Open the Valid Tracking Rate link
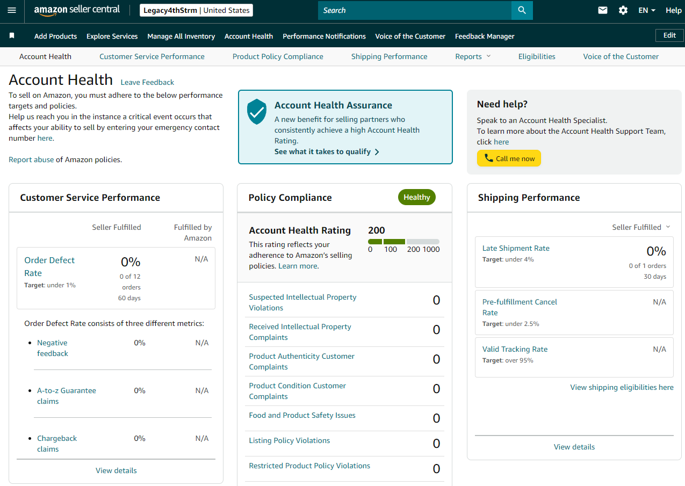The image size is (685, 486). (x=515, y=349)
